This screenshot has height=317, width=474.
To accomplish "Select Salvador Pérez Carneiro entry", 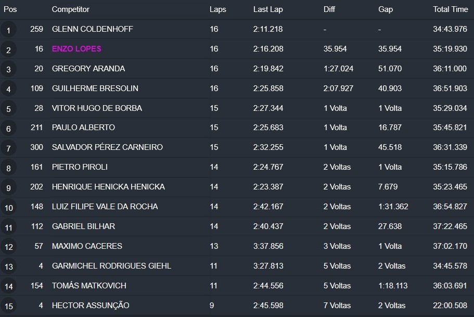I will pyautogui.click(x=107, y=147).
